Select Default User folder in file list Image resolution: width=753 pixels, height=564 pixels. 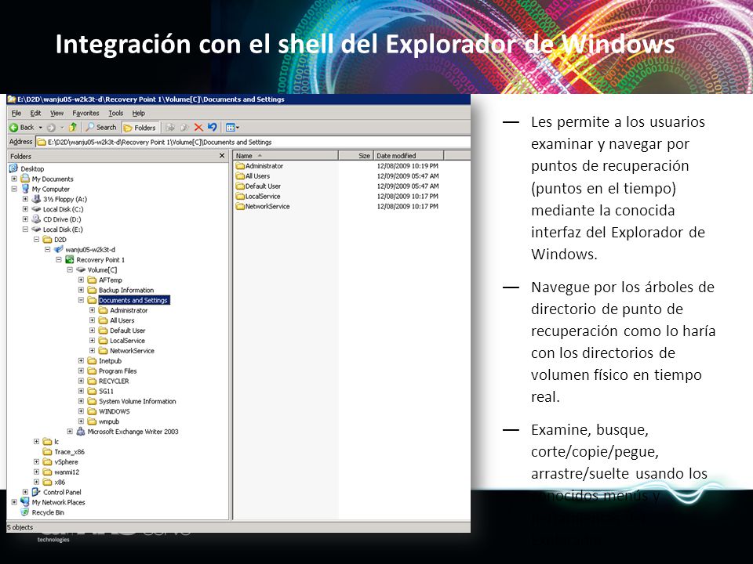(x=263, y=186)
